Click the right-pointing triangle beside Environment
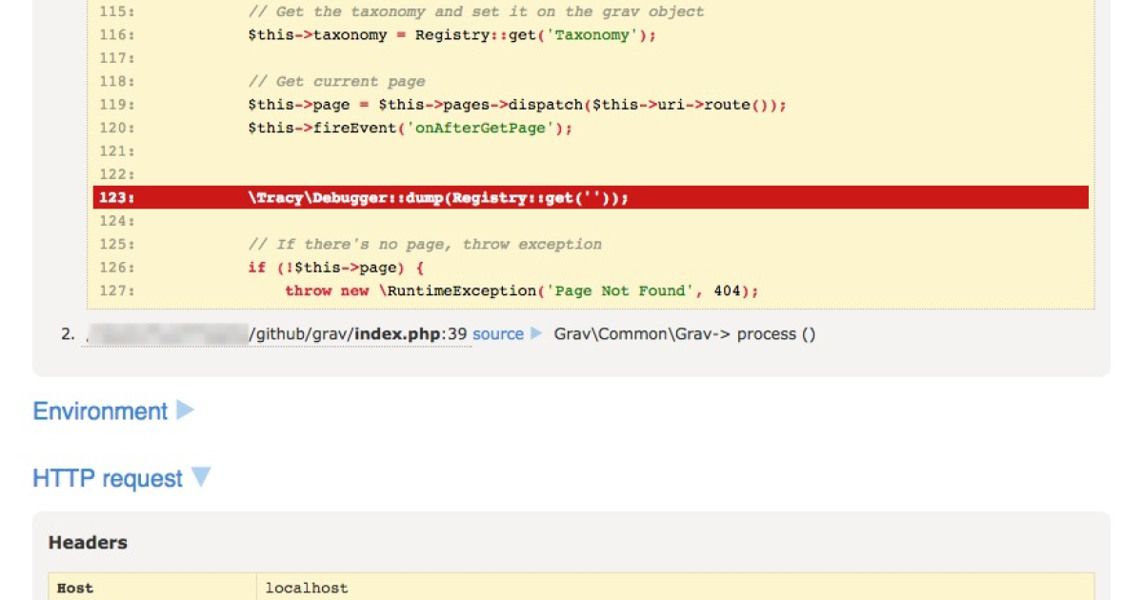This screenshot has height=600, width=1143. click(x=186, y=410)
